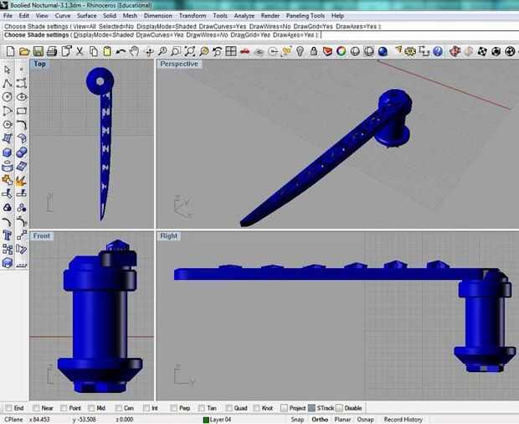519x424 pixels.
Task: Click the Cut scissors icon
Action: click(x=80, y=51)
